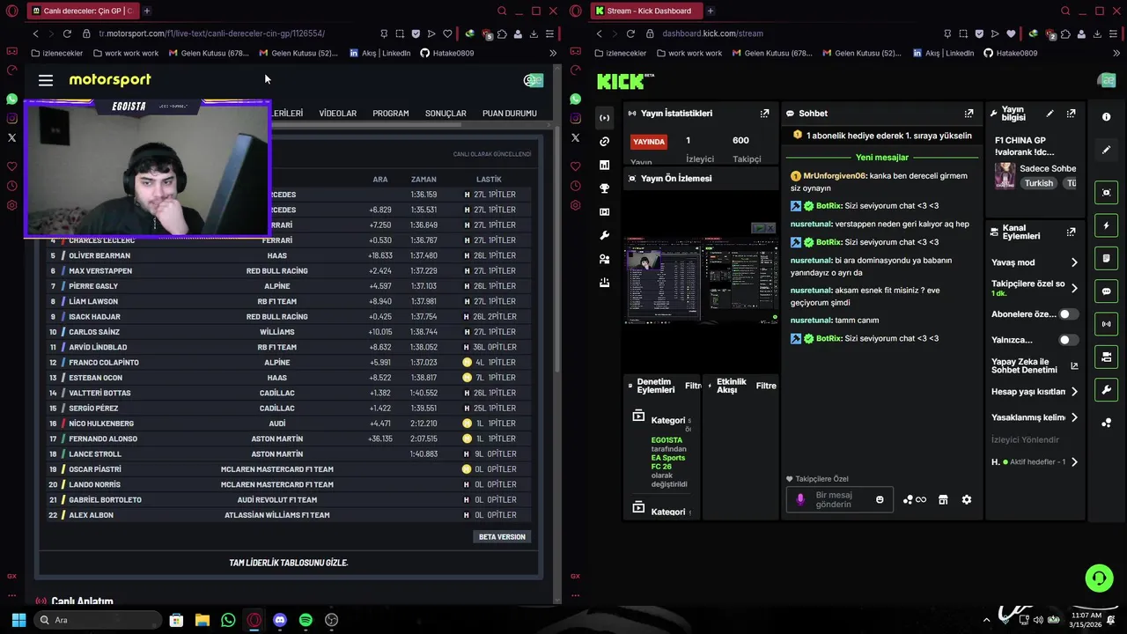Toggle wrench widget in Kick right rail

(1107, 390)
